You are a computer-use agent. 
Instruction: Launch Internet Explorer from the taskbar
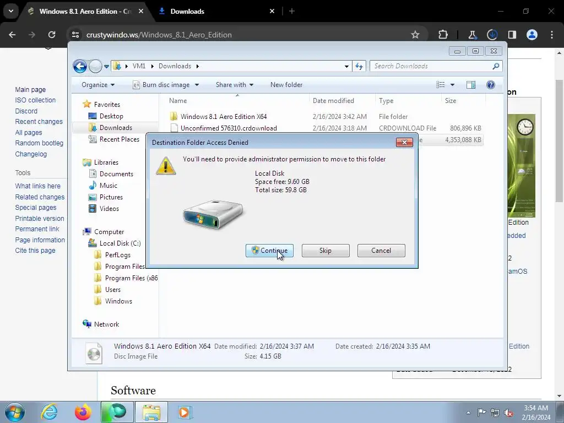[x=49, y=412]
